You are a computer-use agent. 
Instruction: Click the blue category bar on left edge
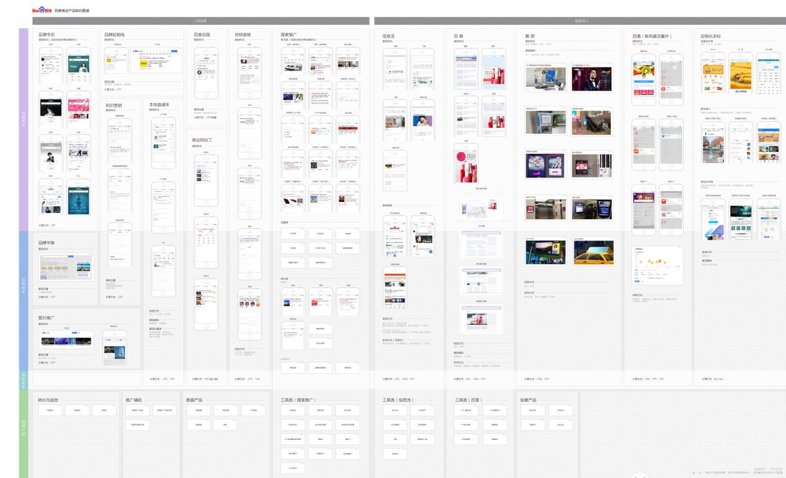click(x=24, y=301)
